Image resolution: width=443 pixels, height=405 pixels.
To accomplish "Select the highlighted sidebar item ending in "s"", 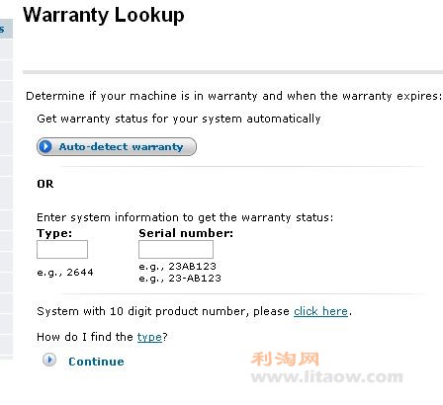I will (x=6, y=29).
